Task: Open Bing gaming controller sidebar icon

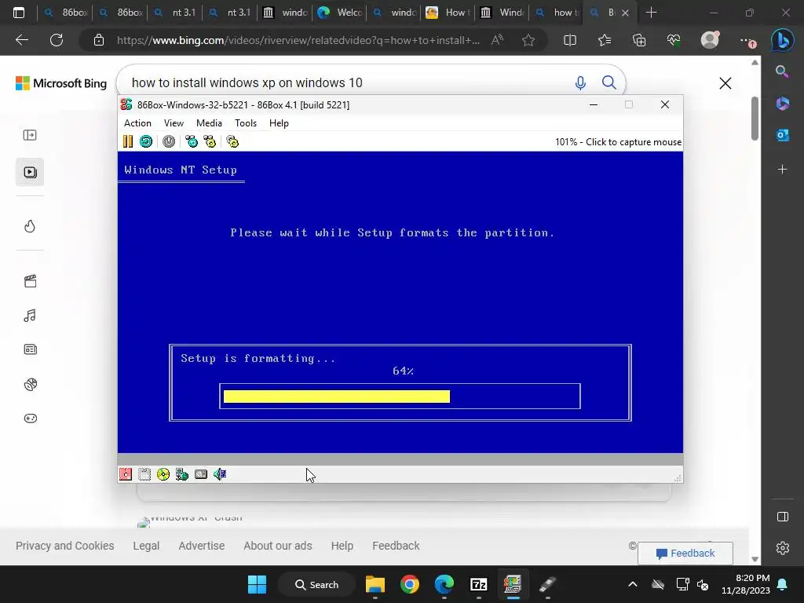Action: (x=31, y=418)
